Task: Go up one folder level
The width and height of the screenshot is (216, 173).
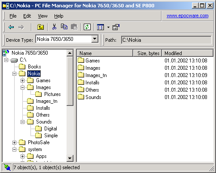Action: 40,27
